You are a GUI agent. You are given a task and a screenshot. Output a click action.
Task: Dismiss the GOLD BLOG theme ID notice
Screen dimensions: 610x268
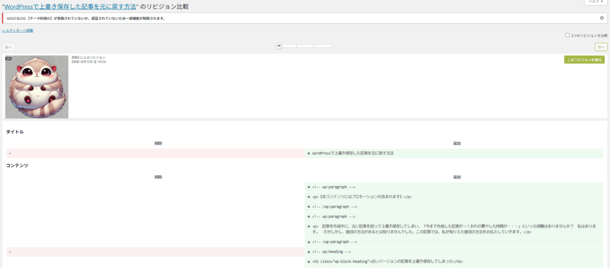click(x=602, y=18)
